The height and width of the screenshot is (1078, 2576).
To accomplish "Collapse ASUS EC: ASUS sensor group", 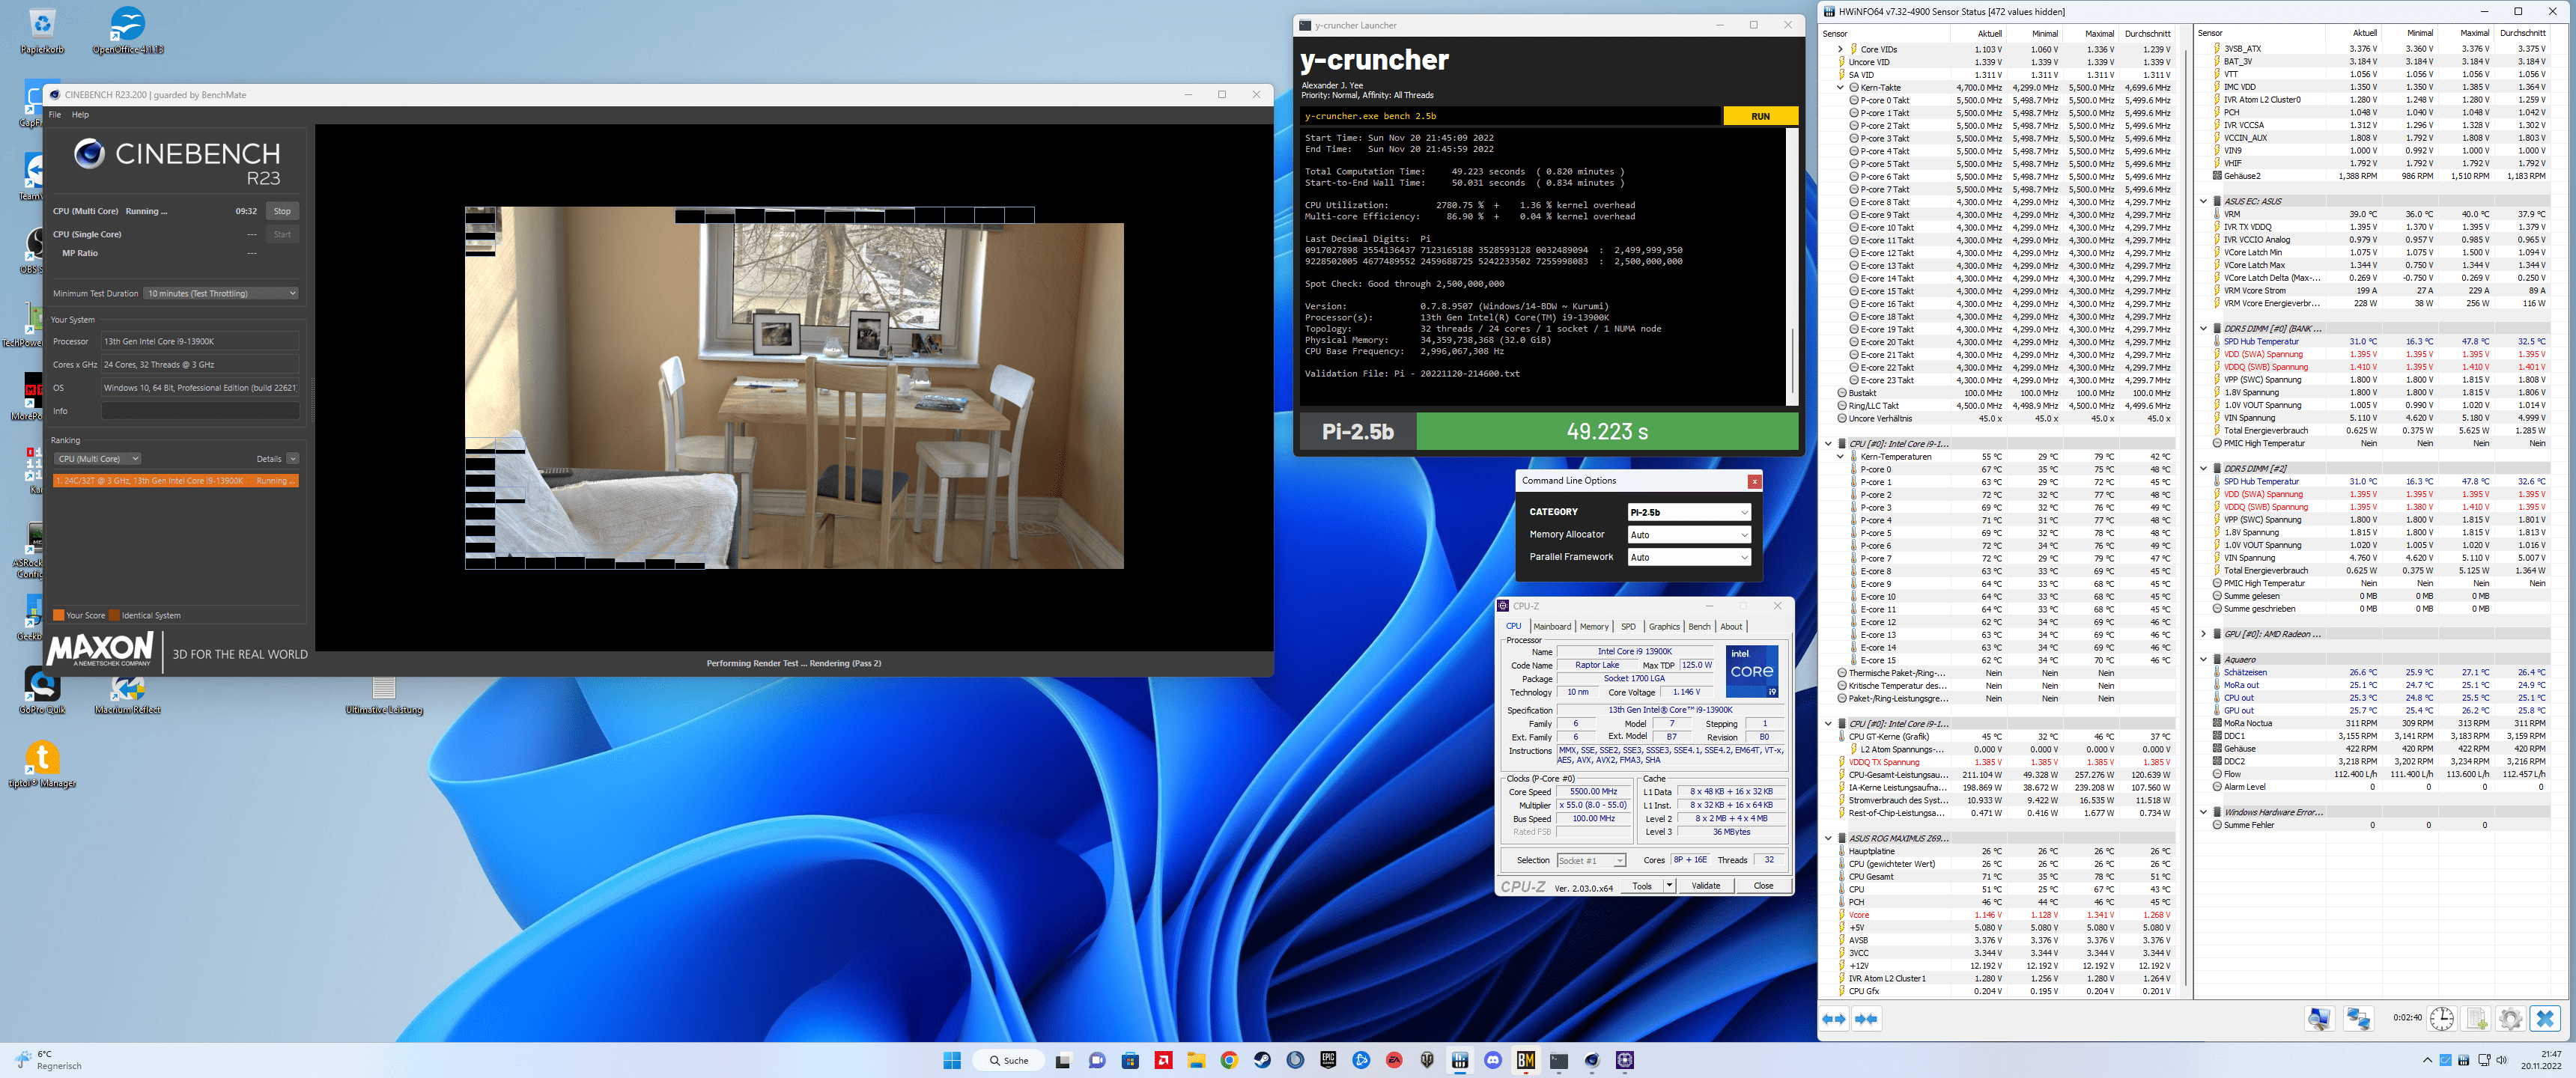I will click(x=2204, y=201).
